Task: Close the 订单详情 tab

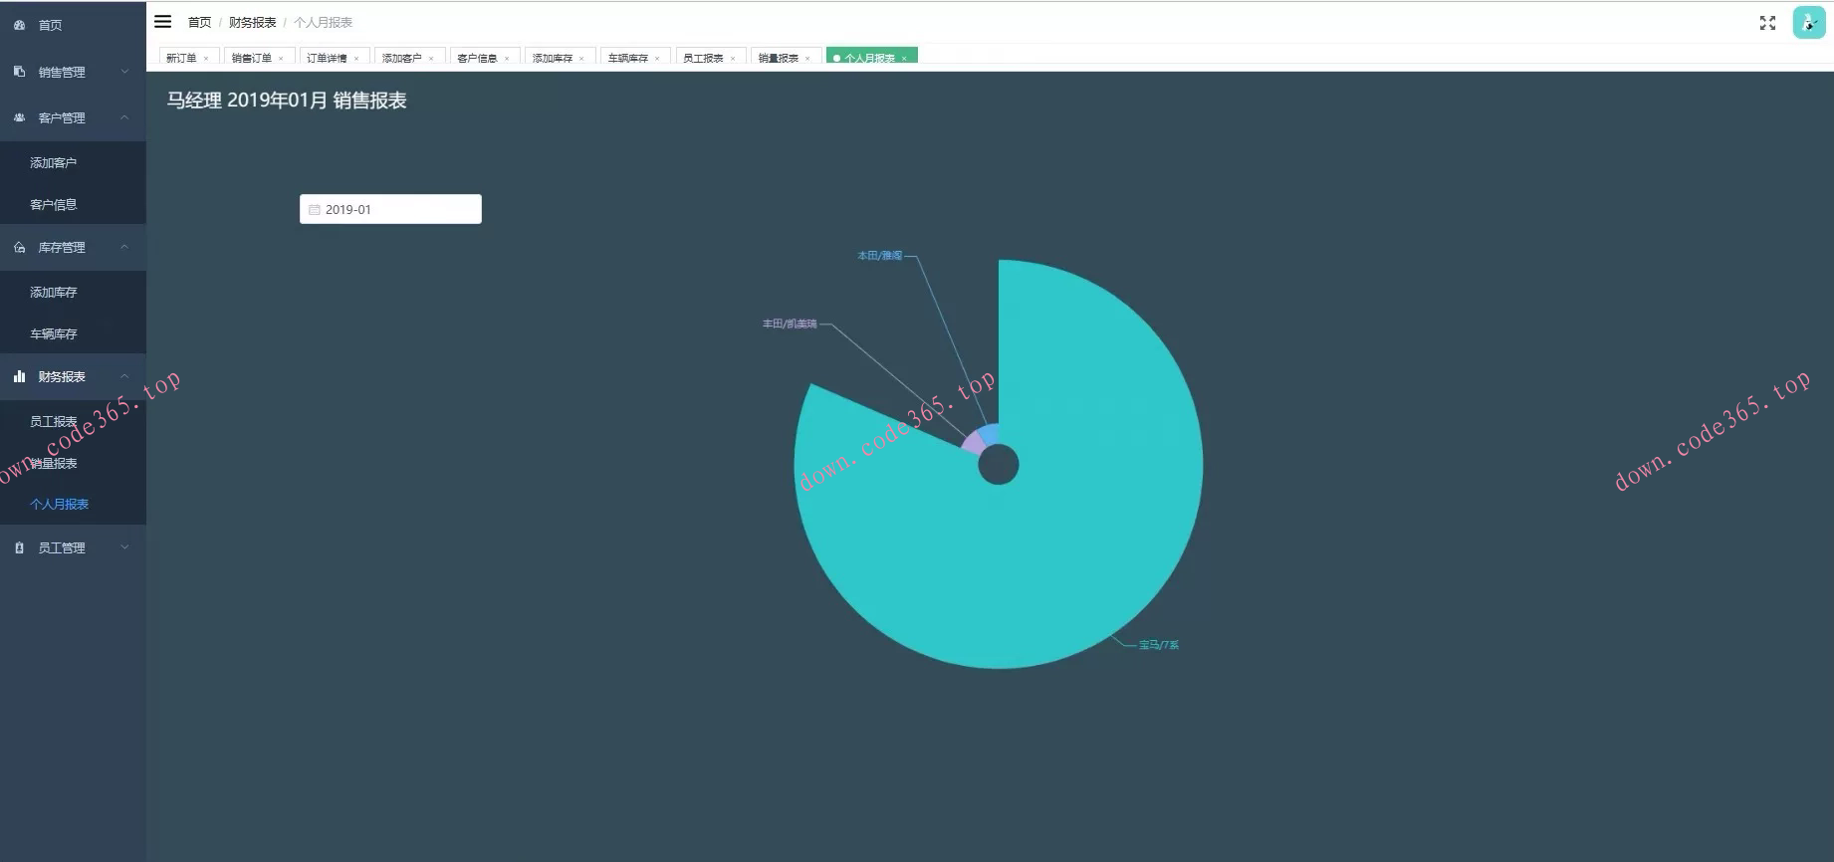Action: [x=356, y=59]
